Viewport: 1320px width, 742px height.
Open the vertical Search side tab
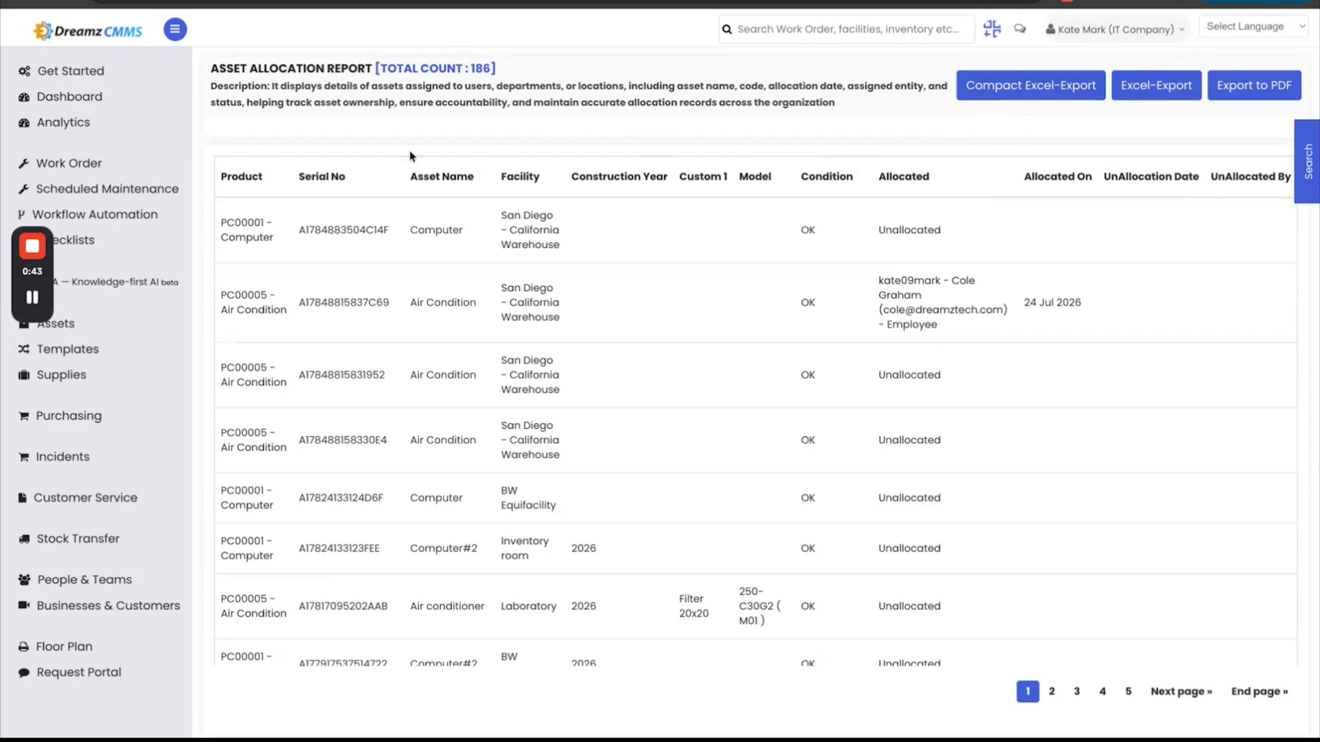click(1308, 162)
